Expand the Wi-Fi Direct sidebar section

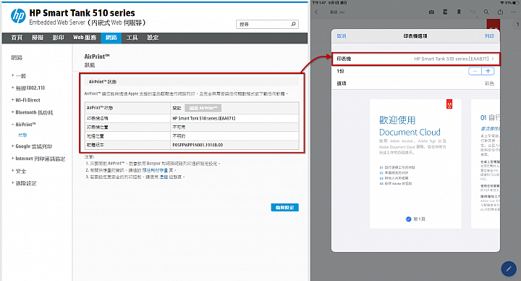[26, 100]
